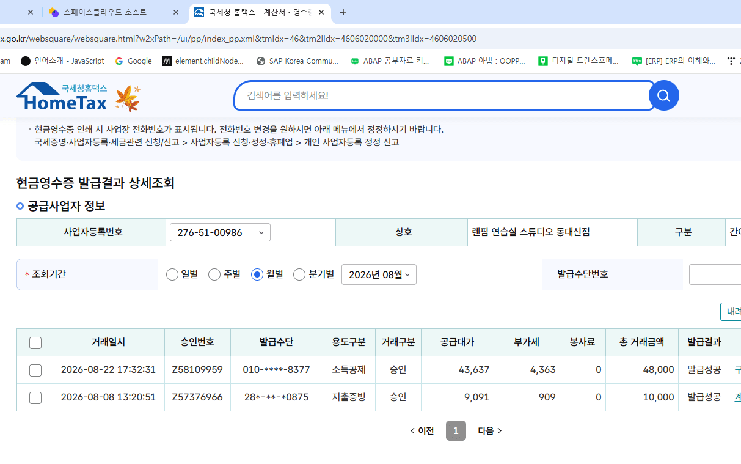Image resolution: width=741 pixels, height=464 pixels.
Task: Click the 총 거래금액 column header
Action: pos(641,342)
